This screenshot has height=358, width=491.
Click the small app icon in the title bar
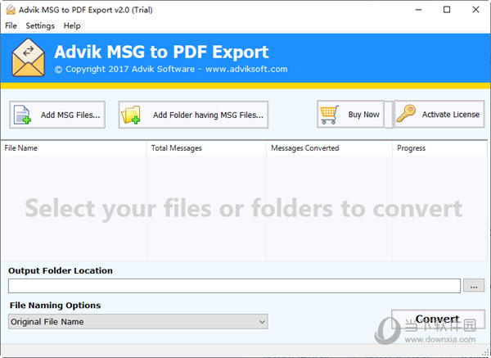(11, 10)
